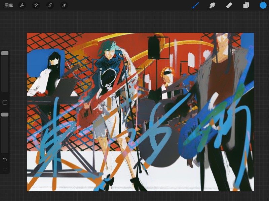Viewport: 269px width, 201px height.
Task: Open the blue active color picker
Action: click(263, 5)
